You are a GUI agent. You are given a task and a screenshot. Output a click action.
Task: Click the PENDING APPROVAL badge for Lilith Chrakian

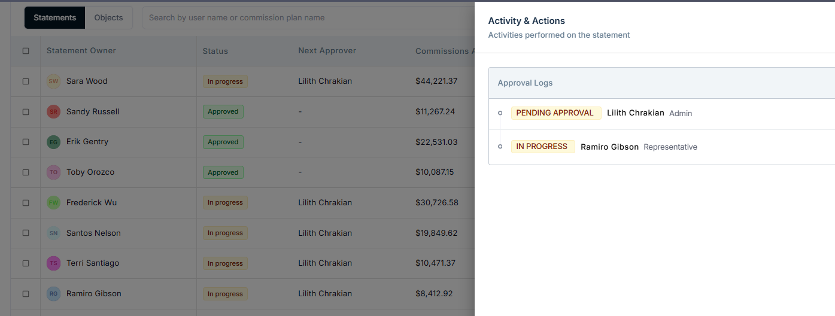556,113
